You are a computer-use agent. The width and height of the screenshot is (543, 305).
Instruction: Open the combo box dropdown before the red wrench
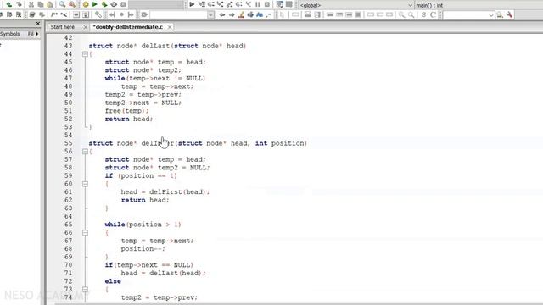[490, 15]
